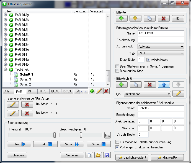
Task: Uncheck Vorherigen Effektschritt beenden
Action: point(117,147)
